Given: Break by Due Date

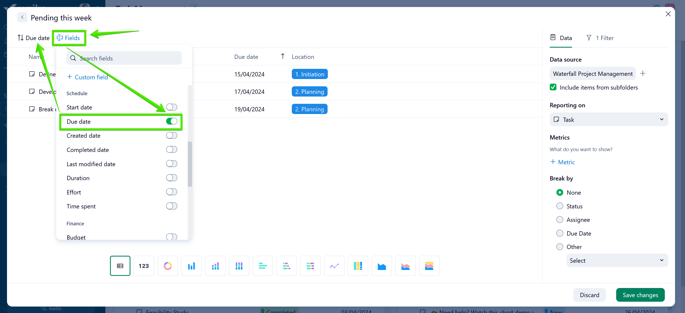Looking at the screenshot, I should click(560, 233).
